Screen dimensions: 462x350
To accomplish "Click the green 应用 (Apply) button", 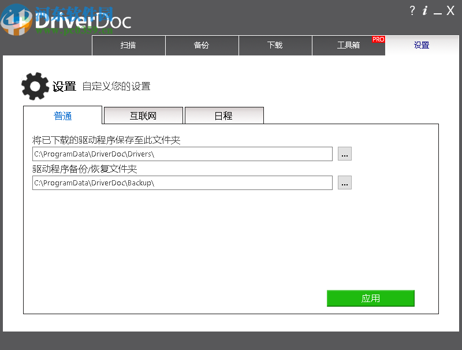I will [x=370, y=298].
